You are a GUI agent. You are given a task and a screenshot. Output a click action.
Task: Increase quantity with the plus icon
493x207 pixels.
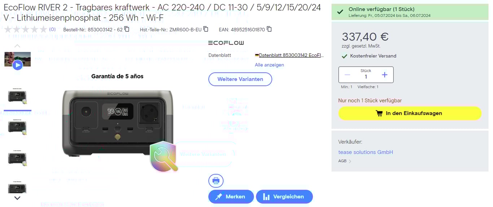[384, 75]
